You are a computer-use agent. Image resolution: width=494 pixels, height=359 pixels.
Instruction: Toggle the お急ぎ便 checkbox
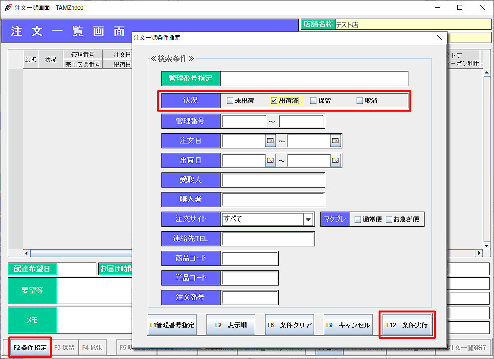[x=389, y=219]
